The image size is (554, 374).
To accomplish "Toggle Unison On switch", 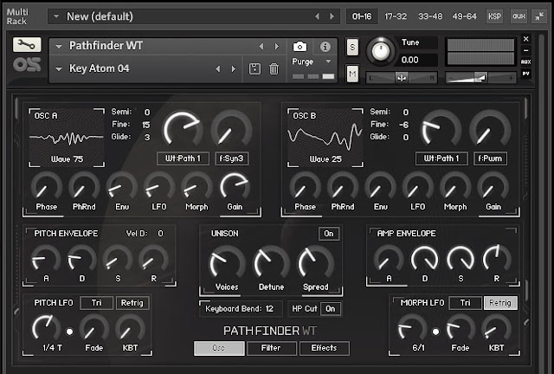I will (329, 234).
